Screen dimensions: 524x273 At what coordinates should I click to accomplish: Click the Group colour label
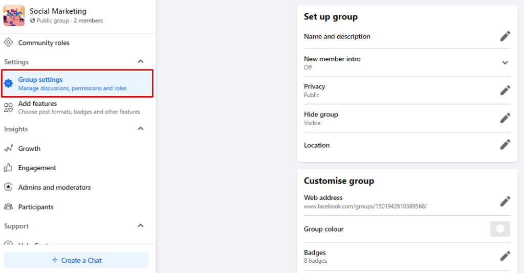click(323, 229)
